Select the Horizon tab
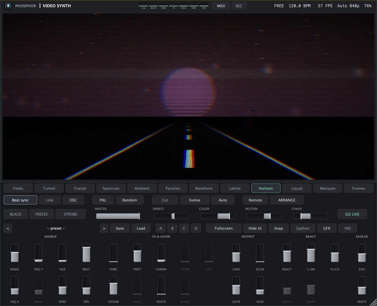Viewport: 377px width, 306px height. coord(266,188)
